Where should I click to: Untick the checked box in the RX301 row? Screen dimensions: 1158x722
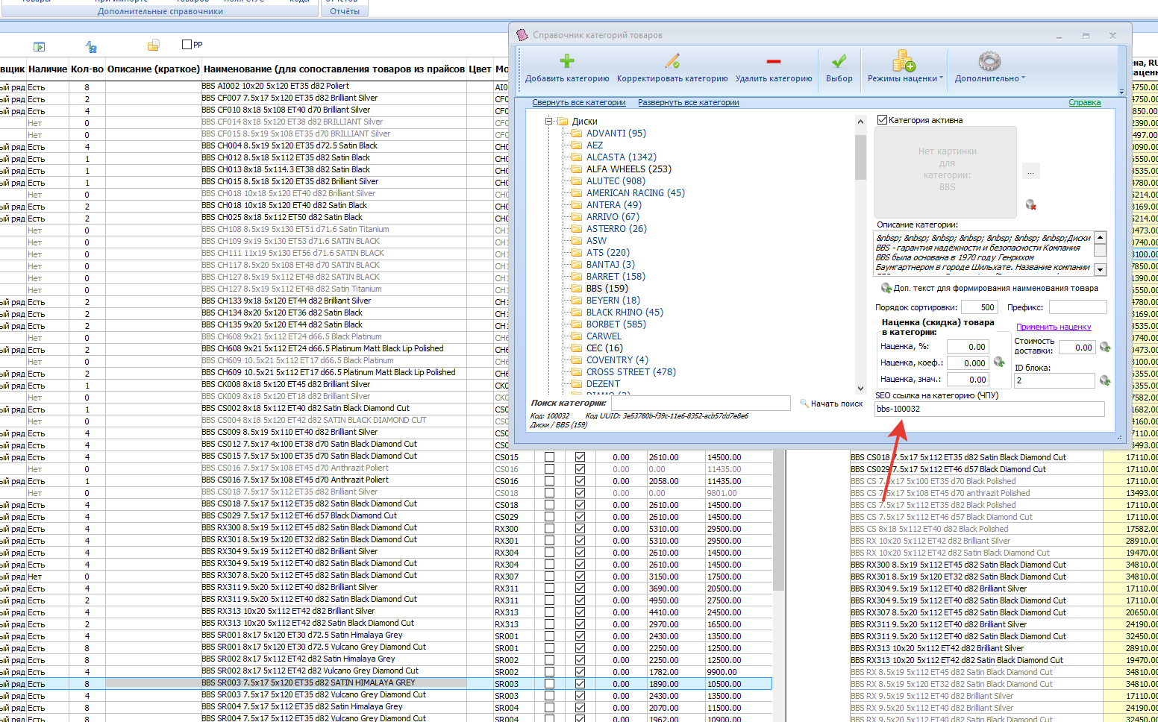[x=580, y=541]
